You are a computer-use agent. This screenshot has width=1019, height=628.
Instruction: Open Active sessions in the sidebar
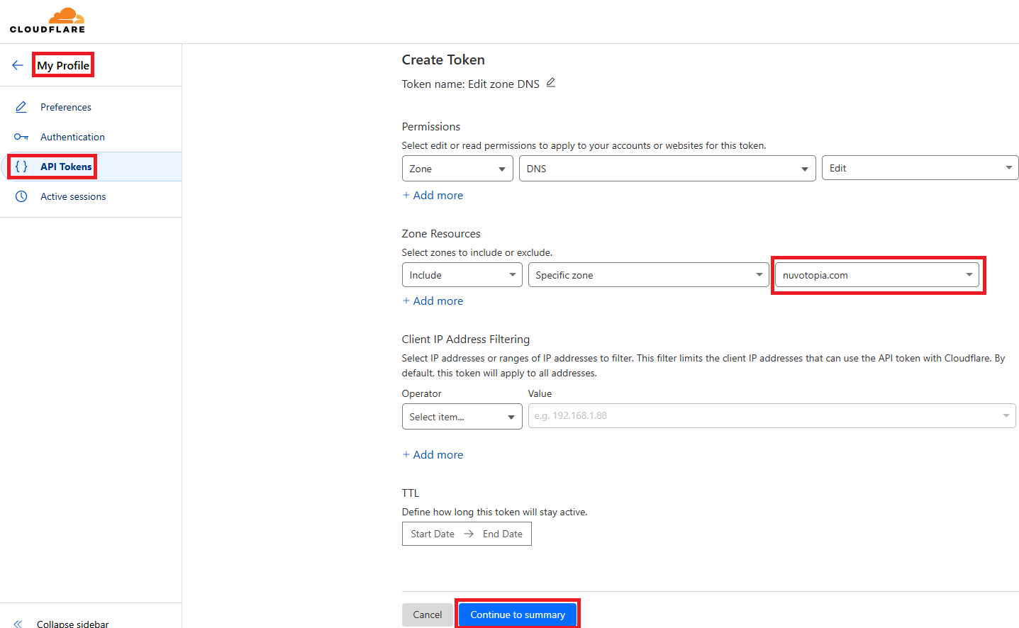click(73, 196)
